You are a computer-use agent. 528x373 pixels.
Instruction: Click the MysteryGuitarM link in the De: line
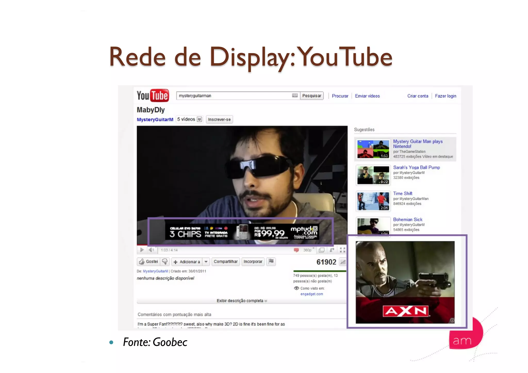point(155,271)
